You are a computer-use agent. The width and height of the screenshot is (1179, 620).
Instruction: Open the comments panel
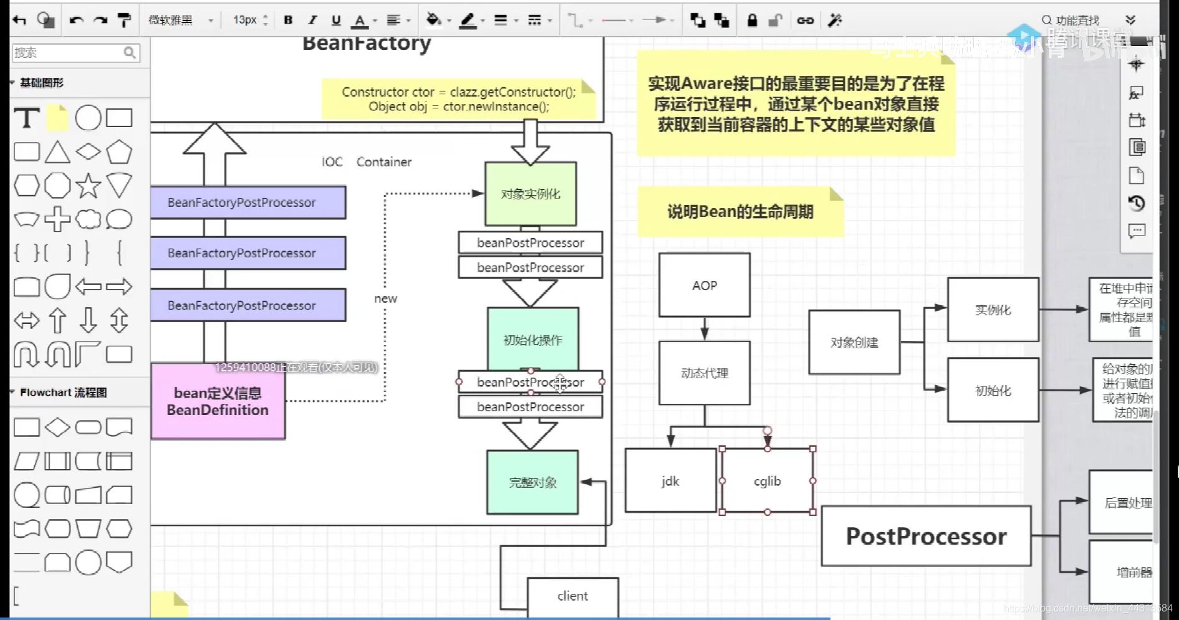tap(1138, 230)
